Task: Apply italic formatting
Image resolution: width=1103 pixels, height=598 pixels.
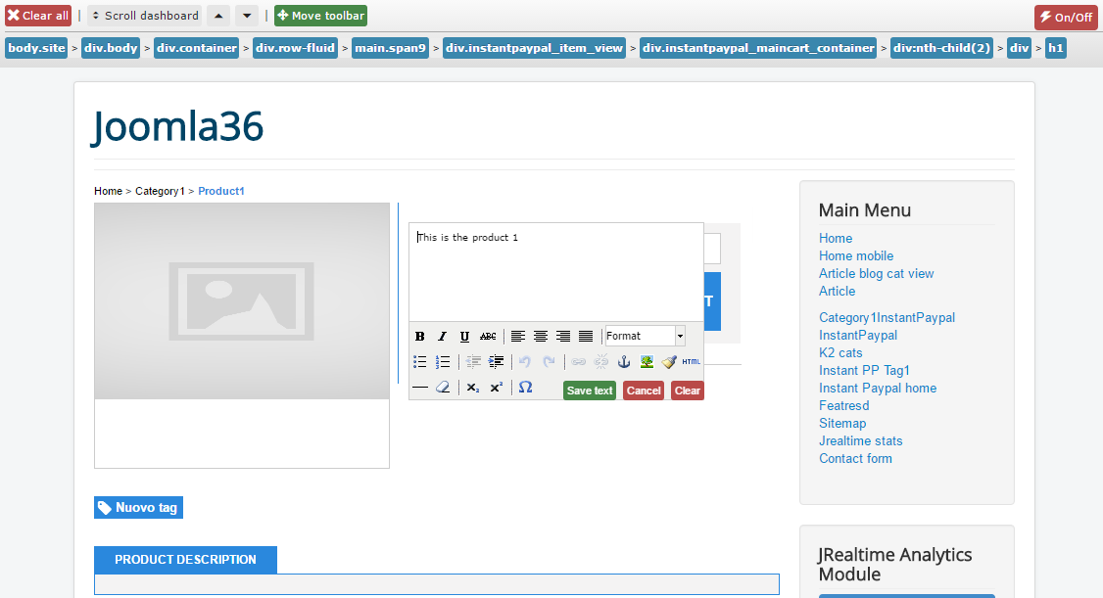Action: coord(443,337)
